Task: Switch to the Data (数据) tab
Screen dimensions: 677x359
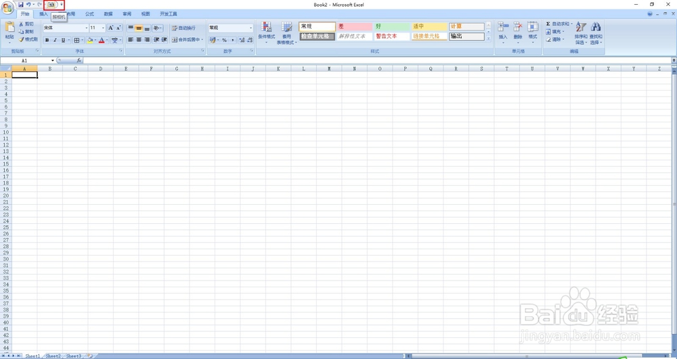Action: pyautogui.click(x=108, y=14)
